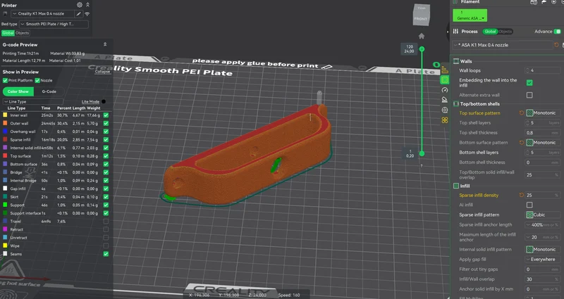This screenshot has height=299, width=564.
Task: Toggle the Advance switch
Action: (557, 32)
